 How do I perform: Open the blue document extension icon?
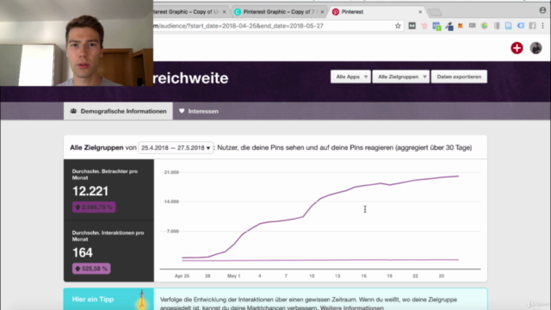pyautogui.click(x=509, y=26)
